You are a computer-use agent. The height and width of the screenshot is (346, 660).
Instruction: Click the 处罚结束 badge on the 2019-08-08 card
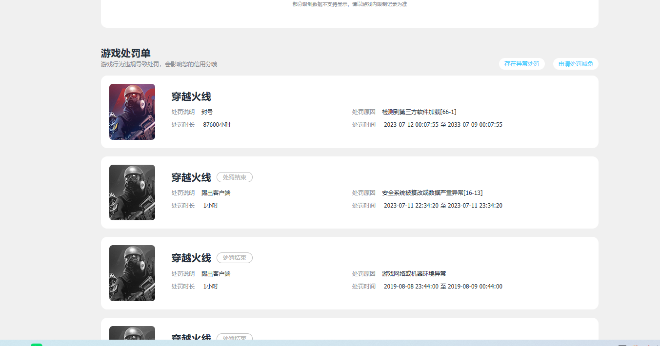pyautogui.click(x=235, y=258)
